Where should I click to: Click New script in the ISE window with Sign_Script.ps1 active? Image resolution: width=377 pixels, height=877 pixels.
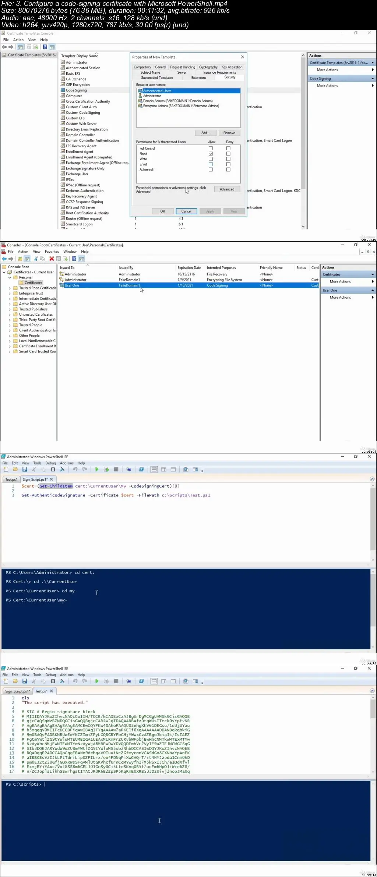[x=6, y=469]
